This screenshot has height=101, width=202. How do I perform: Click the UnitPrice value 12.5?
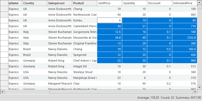point(109,32)
